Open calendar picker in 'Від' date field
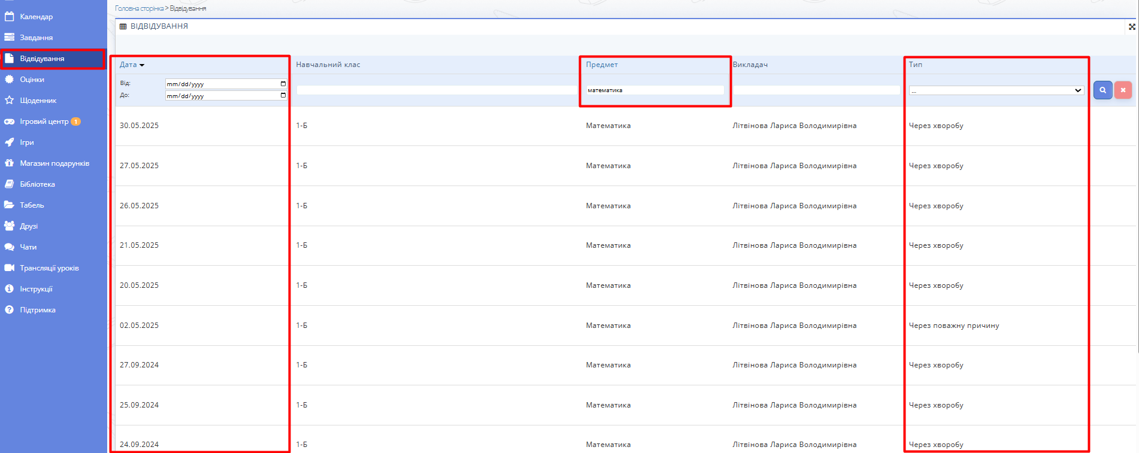This screenshot has width=1139, height=453. pos(283,84)
